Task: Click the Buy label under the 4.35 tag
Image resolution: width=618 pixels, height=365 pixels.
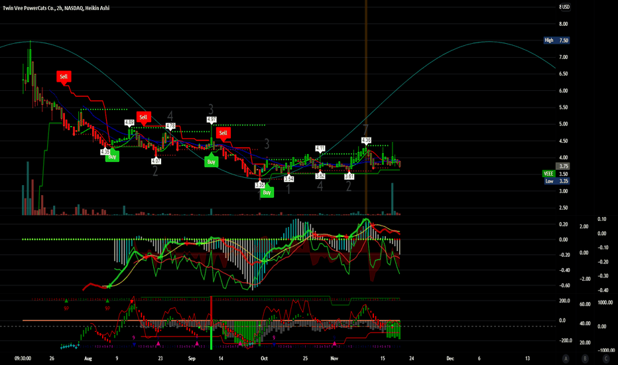Action: click(x=112, y=157)
